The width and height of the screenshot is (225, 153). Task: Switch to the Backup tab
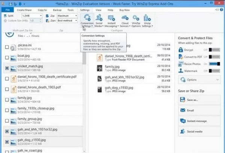pos(57,10)
